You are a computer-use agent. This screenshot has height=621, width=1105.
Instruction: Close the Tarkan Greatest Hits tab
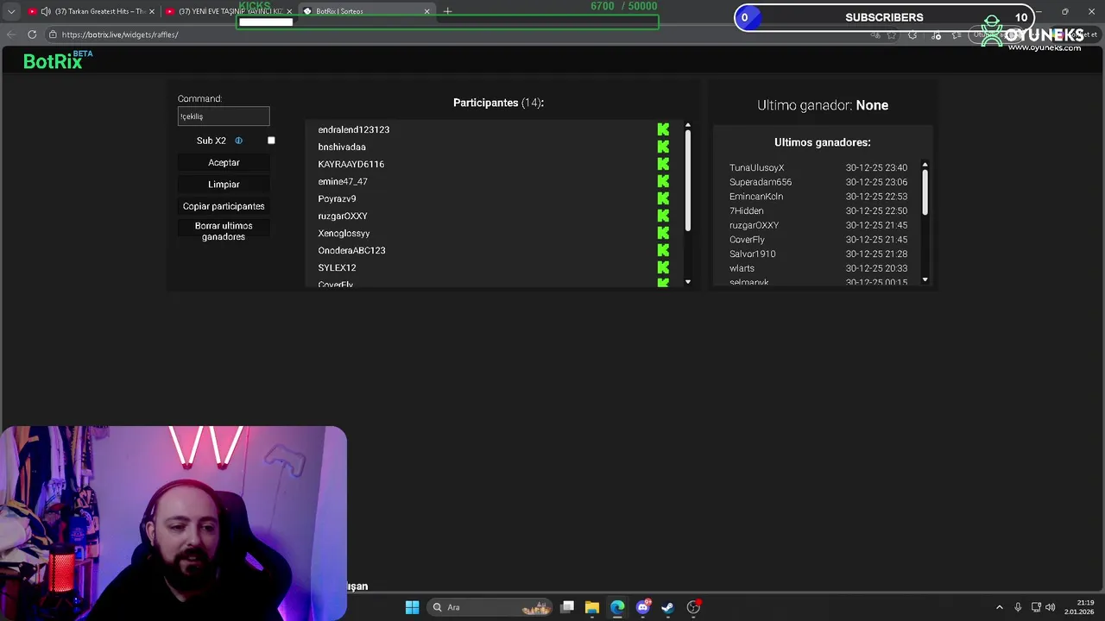[152, 11]
